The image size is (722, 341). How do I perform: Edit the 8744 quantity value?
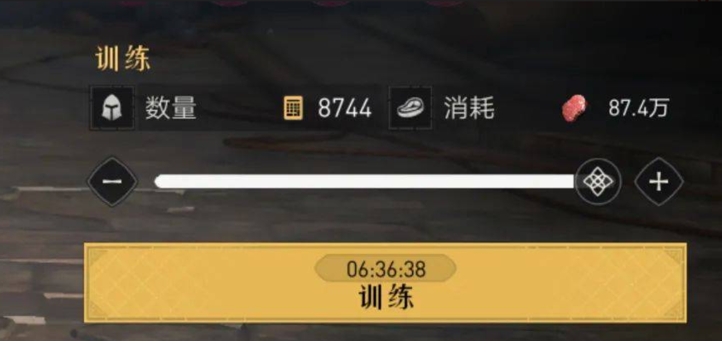click(x=345, y=108)
